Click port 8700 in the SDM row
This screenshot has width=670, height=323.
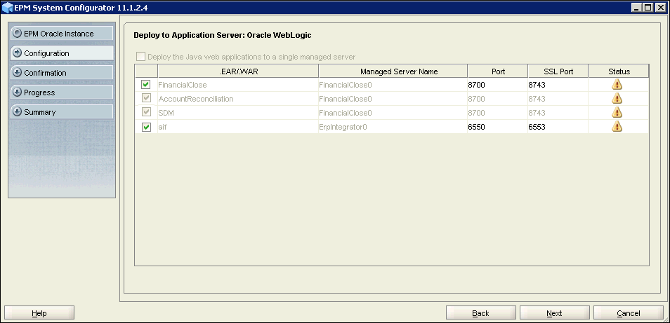497,113
